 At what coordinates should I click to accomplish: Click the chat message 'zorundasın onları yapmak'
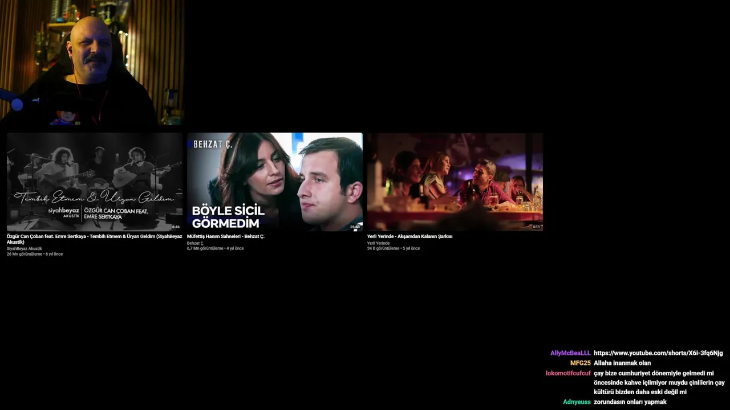[630, 402]
